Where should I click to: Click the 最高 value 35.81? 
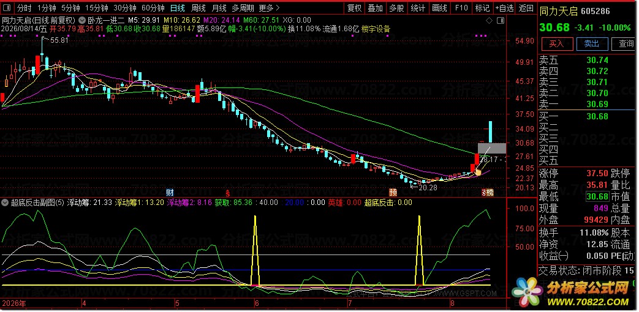tap(597, 185)
